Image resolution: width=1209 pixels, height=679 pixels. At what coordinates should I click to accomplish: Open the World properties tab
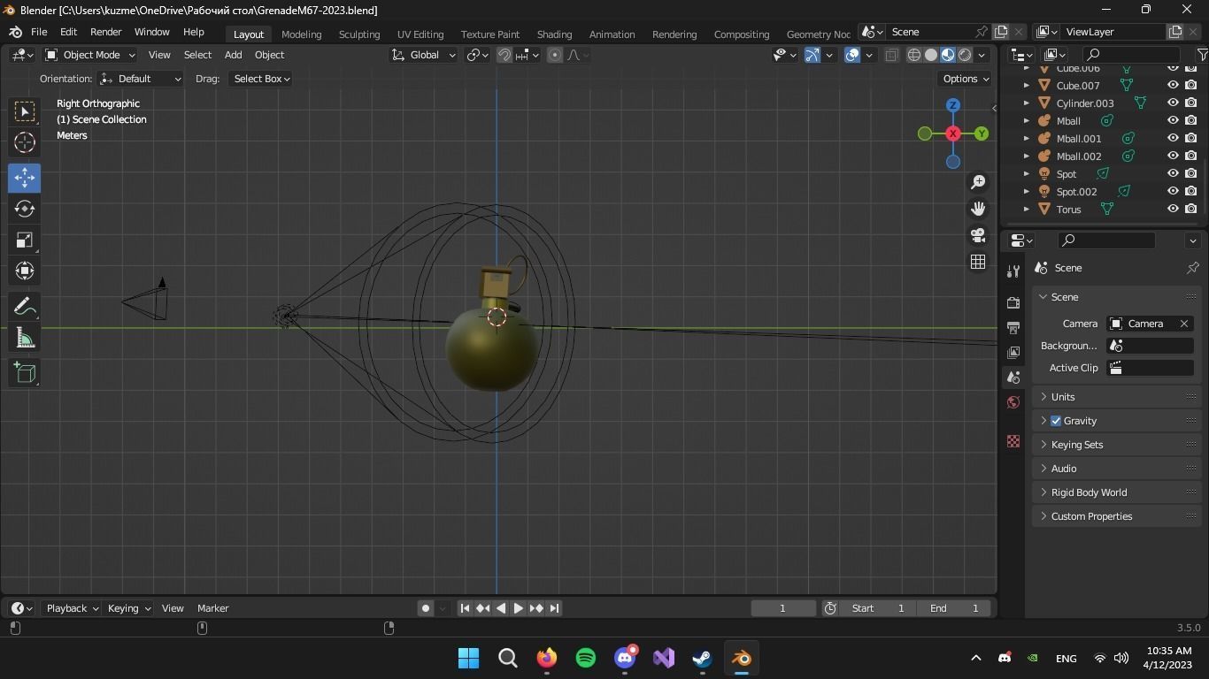click(1013, 402)
